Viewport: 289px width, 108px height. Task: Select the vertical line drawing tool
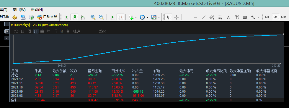tap(187, 17)
